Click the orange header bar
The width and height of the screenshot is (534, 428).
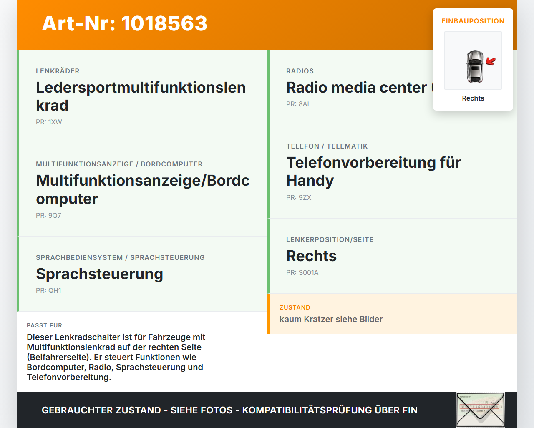[x=267, y=25]
